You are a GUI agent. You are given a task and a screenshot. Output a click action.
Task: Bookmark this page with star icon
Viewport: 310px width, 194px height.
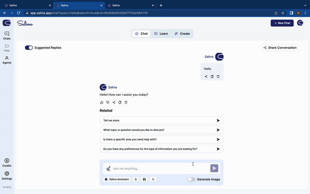[x=283, y=13]
